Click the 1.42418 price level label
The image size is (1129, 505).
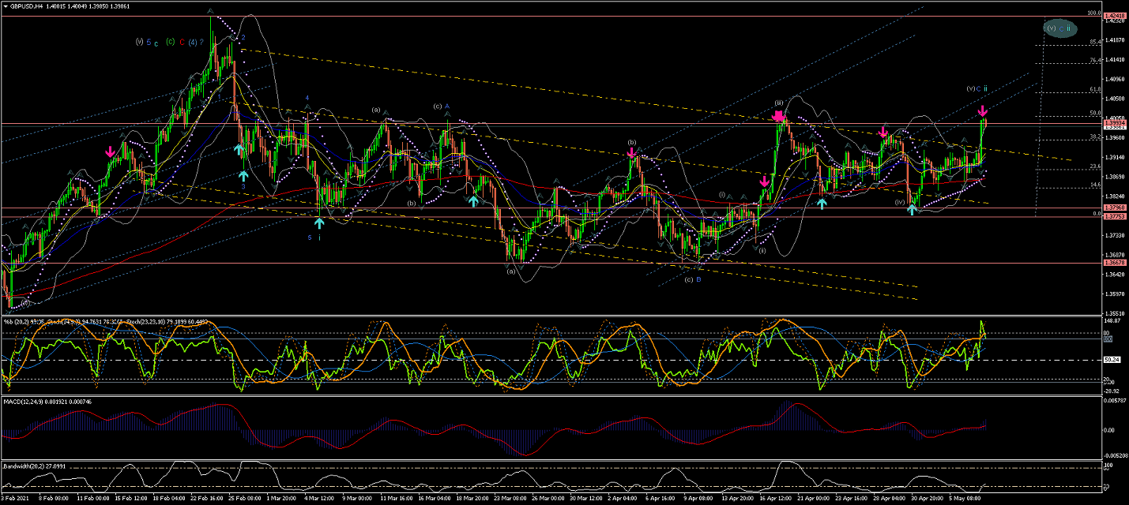click(1115, 16)
